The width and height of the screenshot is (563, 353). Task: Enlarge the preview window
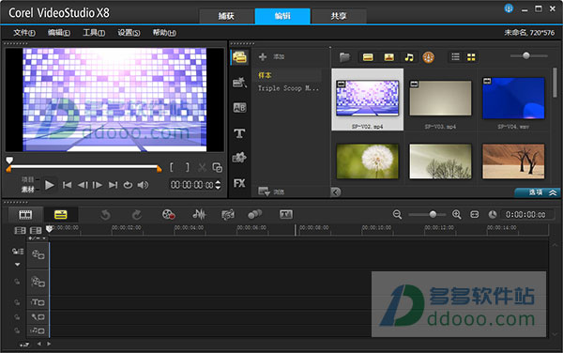(218, 167)
